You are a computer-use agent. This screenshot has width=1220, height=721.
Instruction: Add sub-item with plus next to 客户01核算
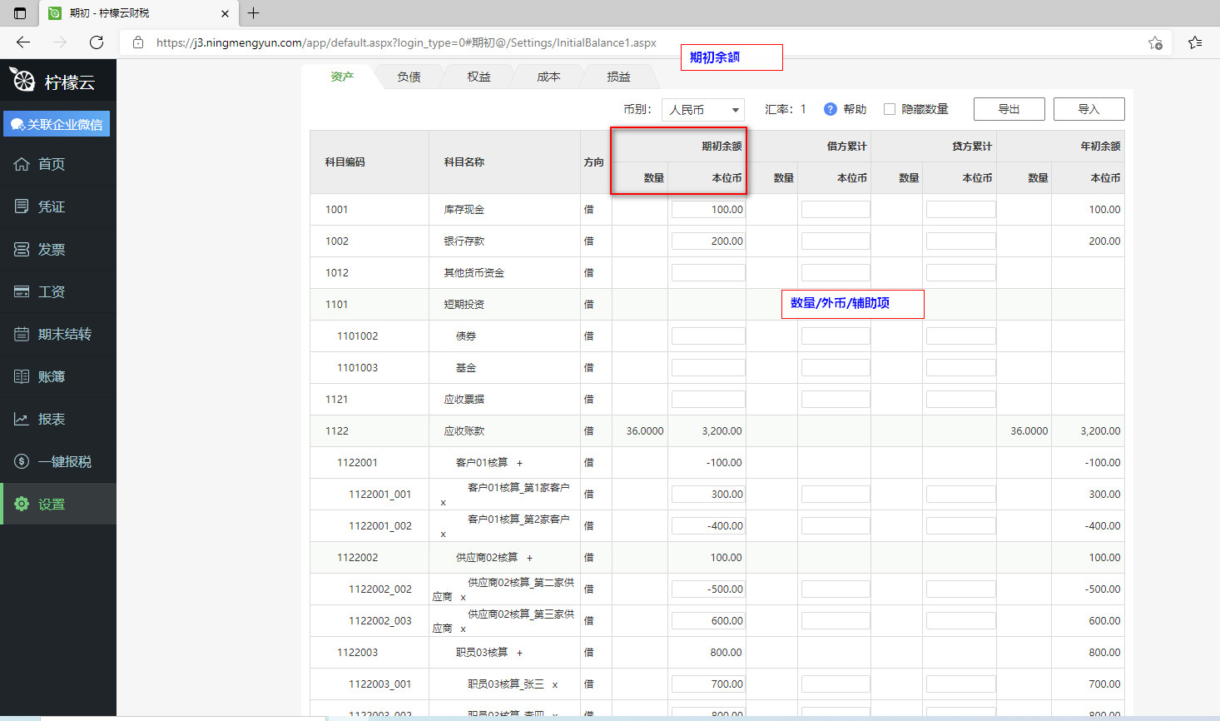[x=520, y=463]
